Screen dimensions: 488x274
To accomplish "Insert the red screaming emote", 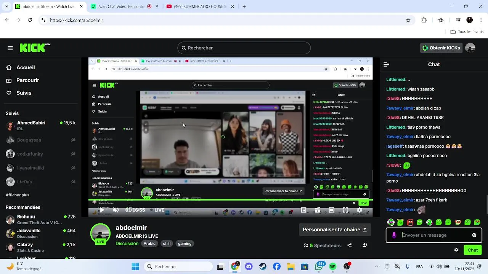I will pos(410,222).
